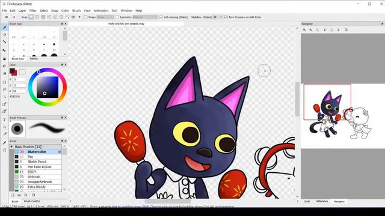Image resolution: width=385 pixels, height=216 pixels.
Task: Select the Gradient tool
Action: coord(4,73)
